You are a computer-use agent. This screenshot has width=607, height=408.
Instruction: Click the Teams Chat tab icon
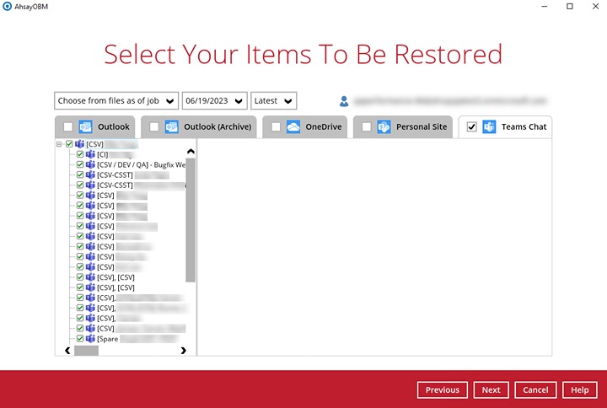point(489,127)
